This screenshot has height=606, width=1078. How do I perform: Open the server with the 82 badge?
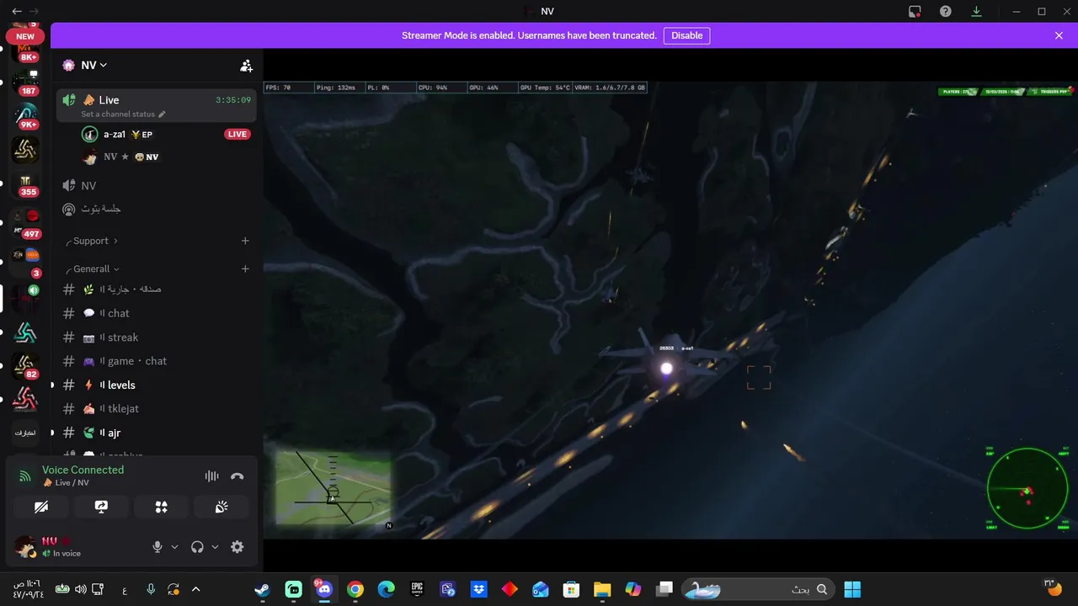pos(25,367)
